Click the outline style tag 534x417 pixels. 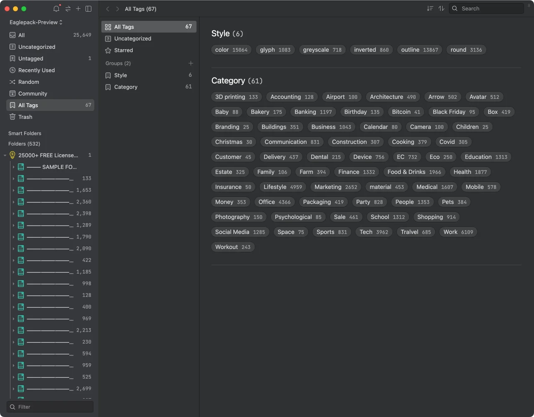419,50
